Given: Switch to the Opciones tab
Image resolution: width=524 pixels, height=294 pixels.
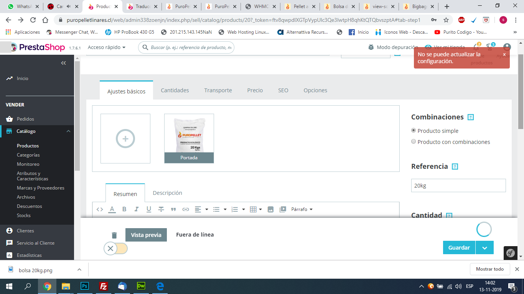Looking at the screenshot, I should pos(315,90).
